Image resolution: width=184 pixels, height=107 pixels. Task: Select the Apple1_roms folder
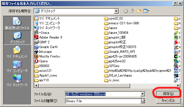click(46, 75)
